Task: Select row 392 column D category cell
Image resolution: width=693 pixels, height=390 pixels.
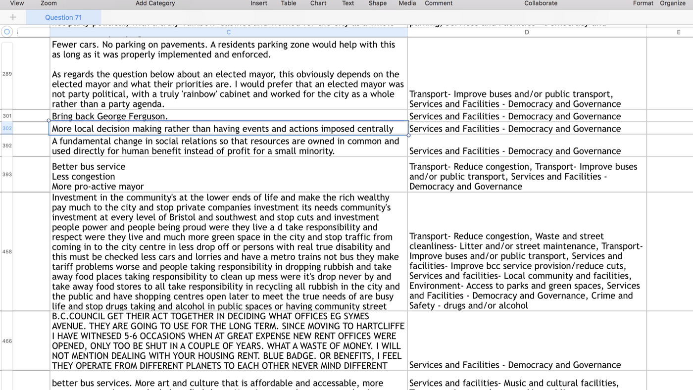Action: [527, 146]
